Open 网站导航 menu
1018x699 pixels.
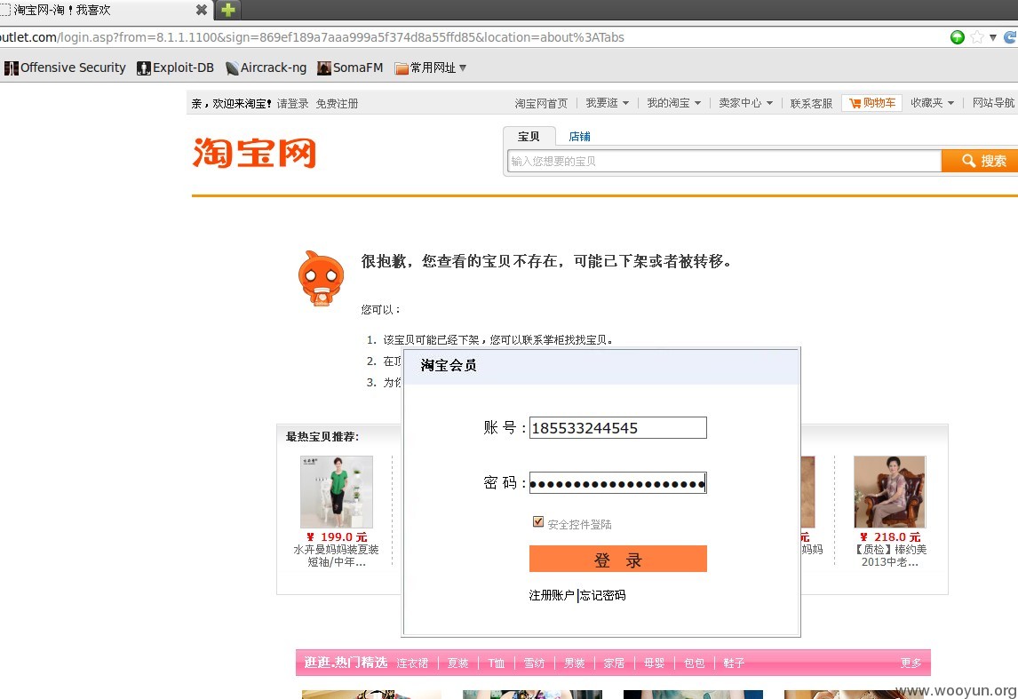pyautogui.click(x=993, y=102)
